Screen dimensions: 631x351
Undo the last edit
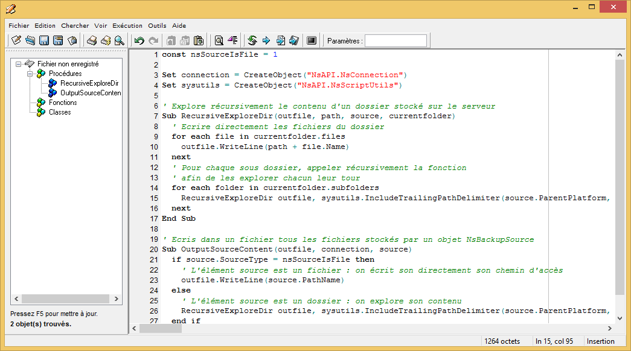[139, 41]
